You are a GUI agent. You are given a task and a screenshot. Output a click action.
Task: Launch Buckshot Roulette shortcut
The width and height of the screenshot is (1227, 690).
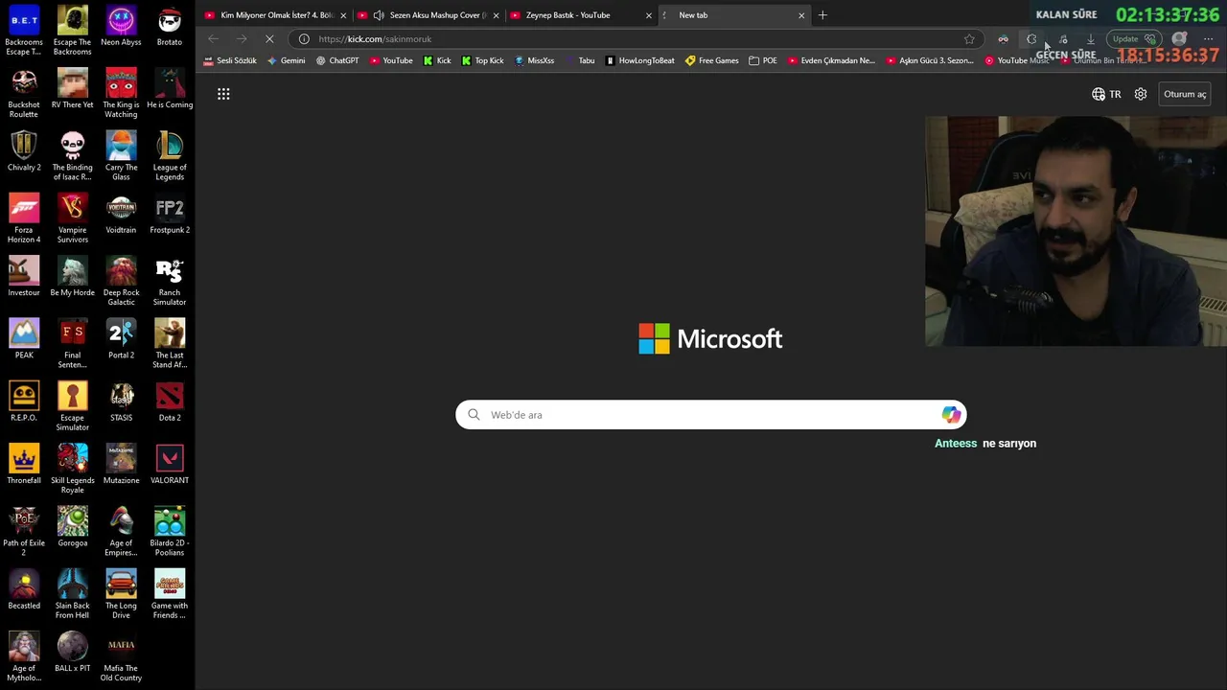[24, 93]
